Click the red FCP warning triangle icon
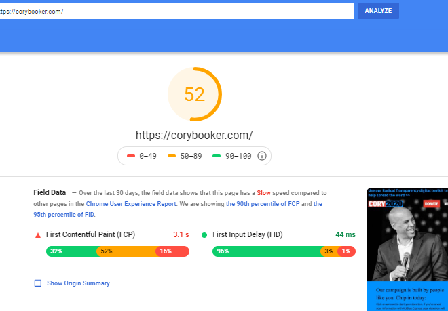The image size is (448, 311). pyautogui.click(x=38, y=235)
